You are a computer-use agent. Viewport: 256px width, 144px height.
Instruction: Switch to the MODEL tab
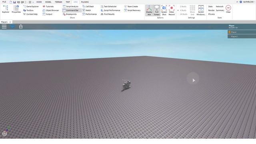coord(48,2)
